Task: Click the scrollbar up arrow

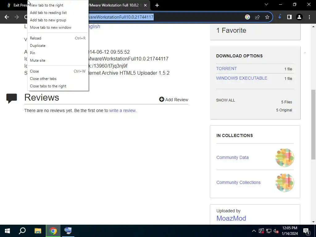Action: (x=314, y=27)
